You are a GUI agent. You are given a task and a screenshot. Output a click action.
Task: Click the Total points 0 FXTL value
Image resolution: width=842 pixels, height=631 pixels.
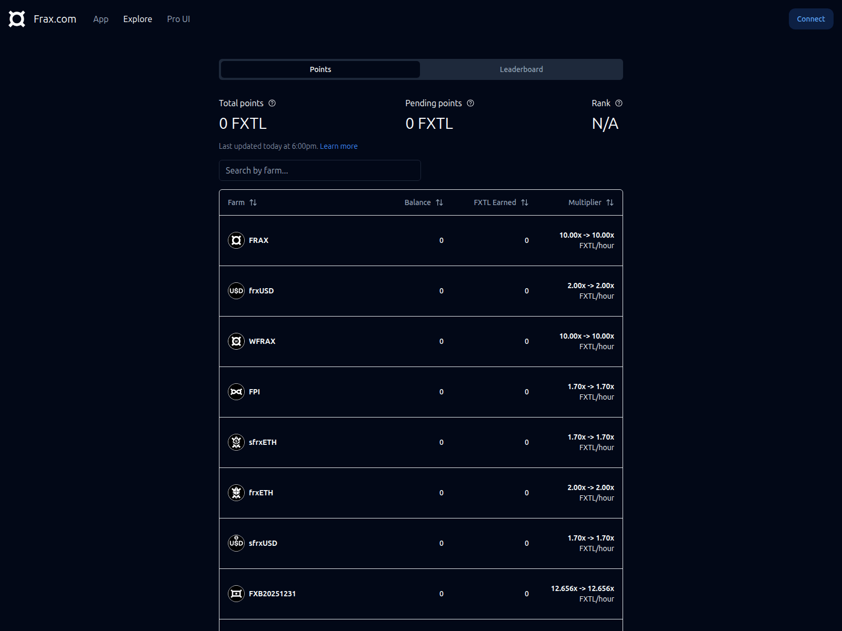click(243, 124)
